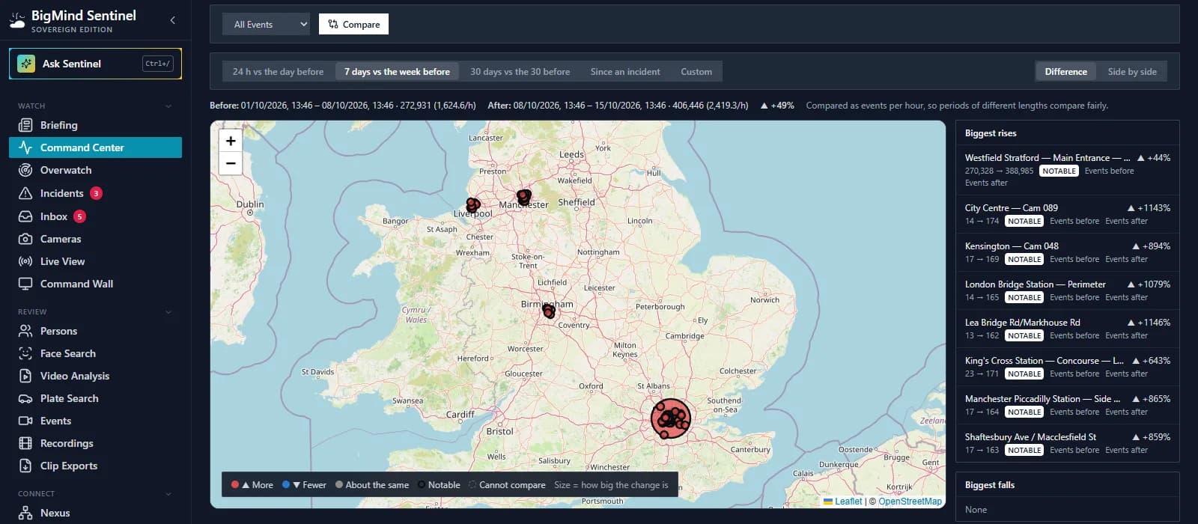Select the Custom comparison tab
The image size is (1198, 524).
[696, 72]
